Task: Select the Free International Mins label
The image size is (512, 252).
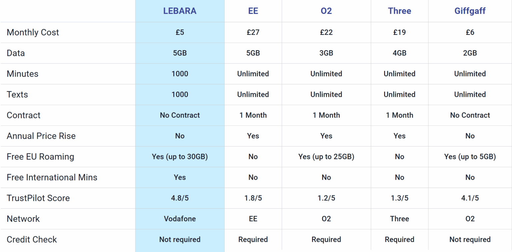Action: click(x=52, y=177)
